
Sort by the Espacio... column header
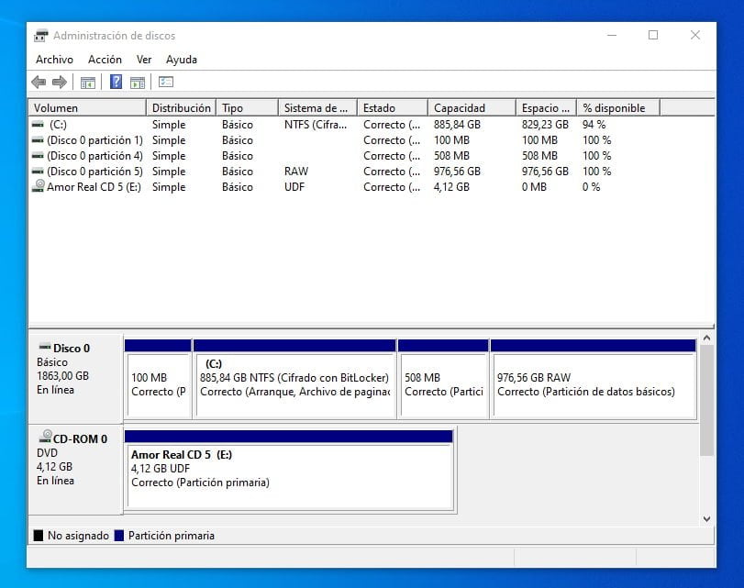pyautogui.click(x=547, y=107)
